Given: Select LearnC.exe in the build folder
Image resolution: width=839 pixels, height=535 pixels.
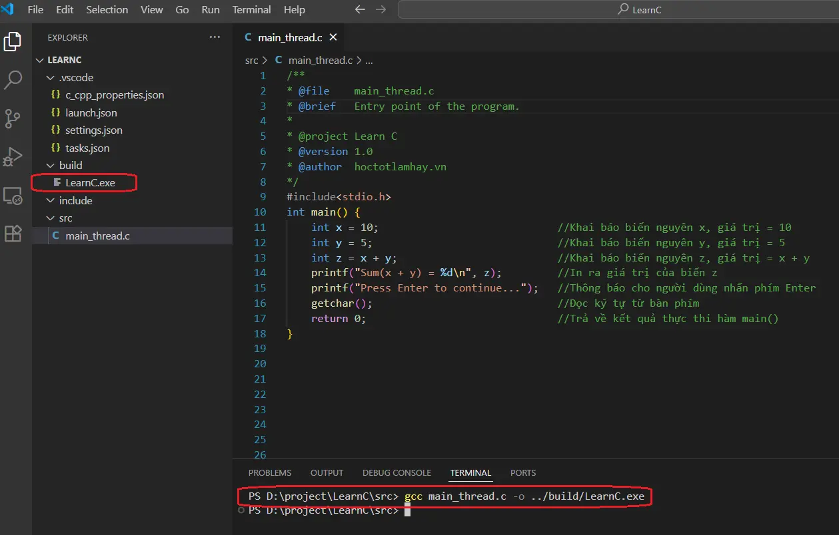Looking at the screenshot, I should (90, 182).
